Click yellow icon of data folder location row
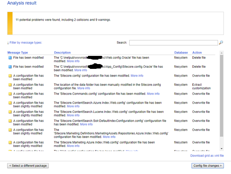 click(x=10, y=85)
